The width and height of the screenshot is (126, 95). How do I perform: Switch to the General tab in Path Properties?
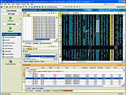tap(26, 61)
